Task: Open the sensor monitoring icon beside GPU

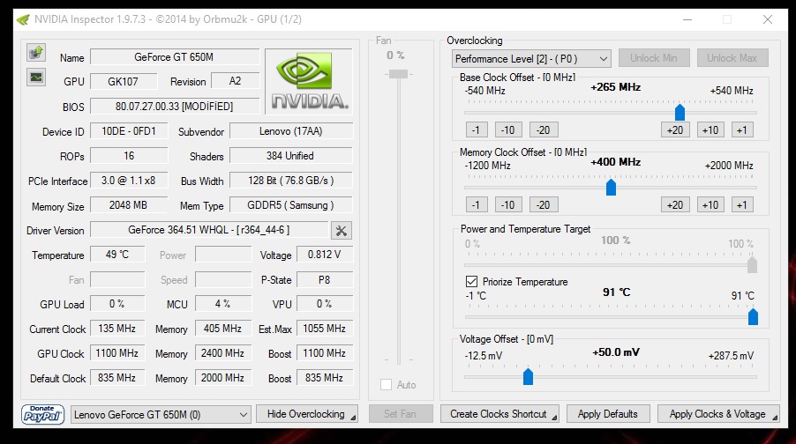Action: 36,77
